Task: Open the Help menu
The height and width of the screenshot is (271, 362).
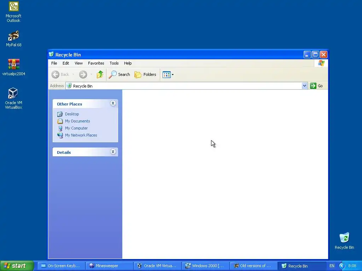Action: point(128,63)
